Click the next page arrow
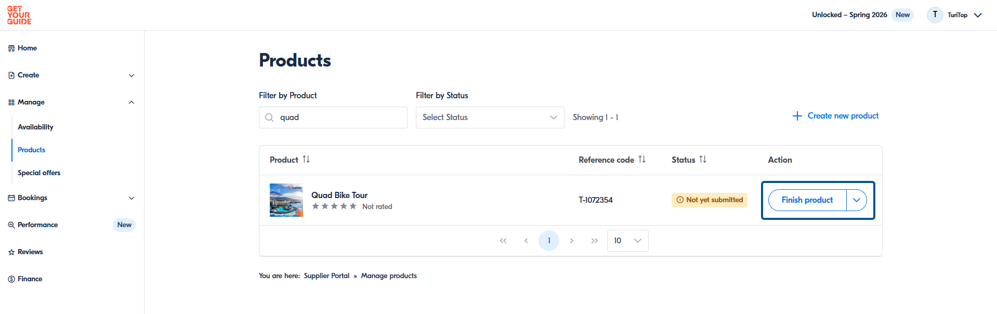 point(572,241)
